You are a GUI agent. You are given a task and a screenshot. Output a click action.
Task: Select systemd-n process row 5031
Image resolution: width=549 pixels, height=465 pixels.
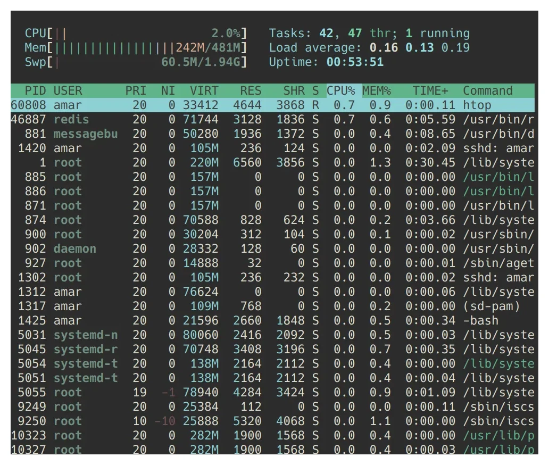click(272, 335)
